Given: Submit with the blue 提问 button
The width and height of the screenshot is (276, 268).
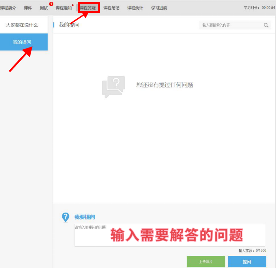Looking at the screenshot, I should [x=247, y=262].
